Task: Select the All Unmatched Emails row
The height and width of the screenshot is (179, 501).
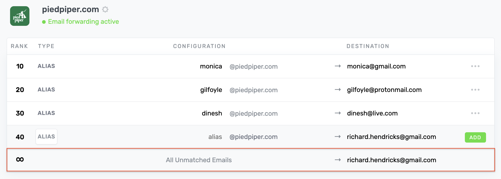Action: coord(199,160)
